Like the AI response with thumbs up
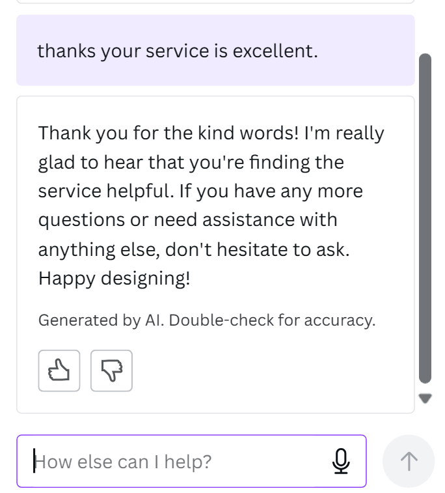Screen dimensions: 445x493 click(x=59, y=371)
